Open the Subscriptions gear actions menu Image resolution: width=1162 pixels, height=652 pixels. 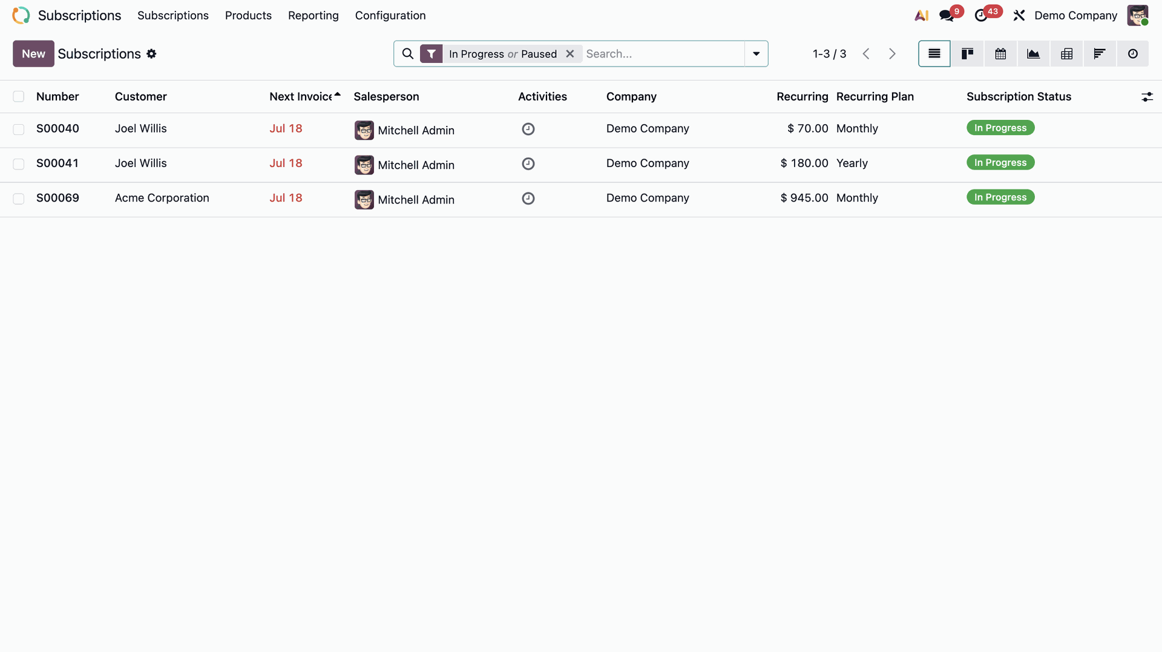151,54
